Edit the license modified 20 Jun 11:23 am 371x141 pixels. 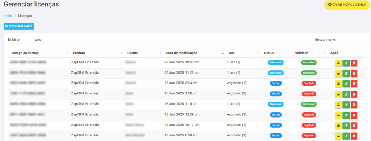(x=346, y=74)
